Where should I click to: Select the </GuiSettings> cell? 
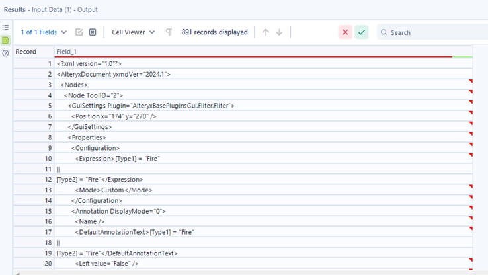[x=263, y=127]
